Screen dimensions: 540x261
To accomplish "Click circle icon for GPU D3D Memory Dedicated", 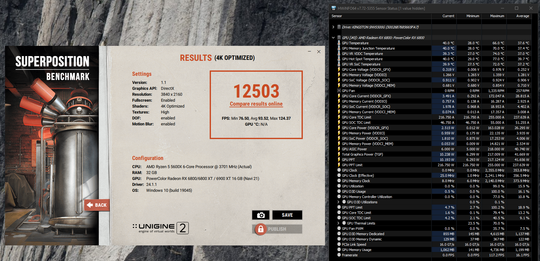I will [x=339, y=234].
